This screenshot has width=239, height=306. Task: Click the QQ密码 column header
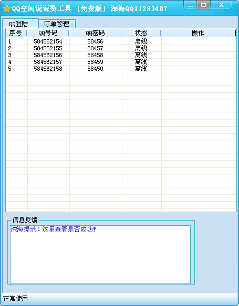tap(95, 33)
